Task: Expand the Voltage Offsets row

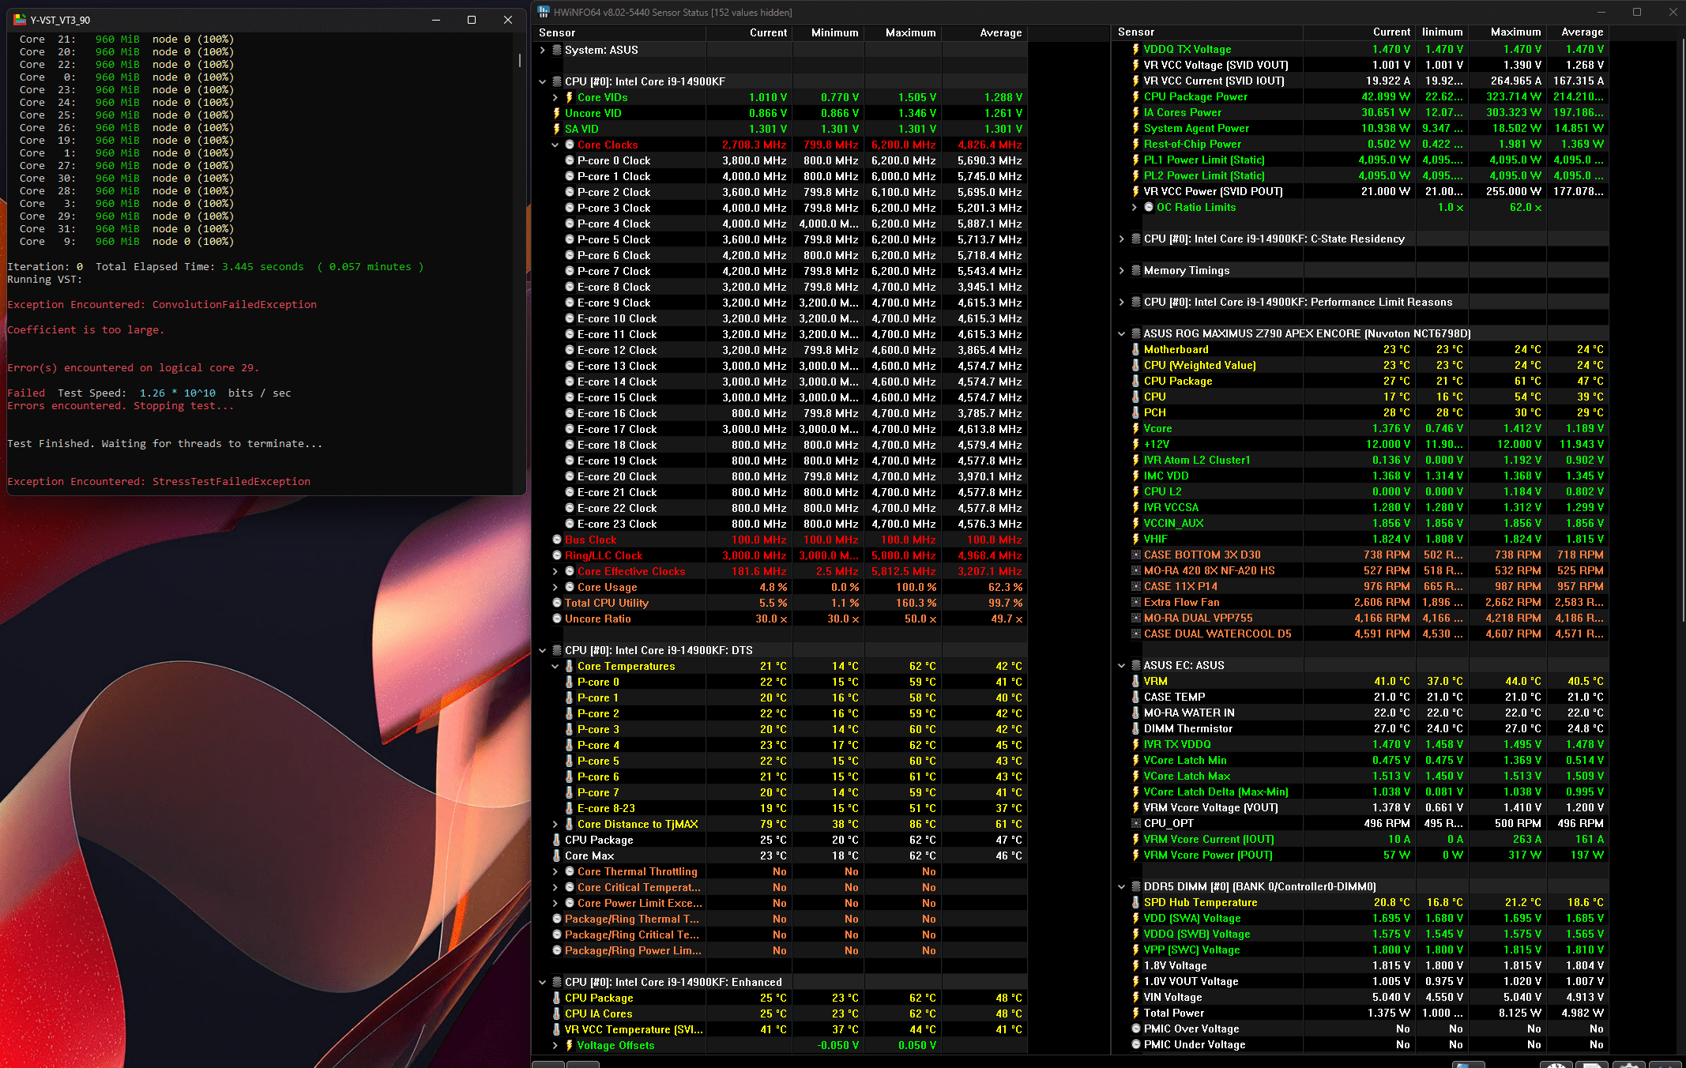Action: (555, 1045)
